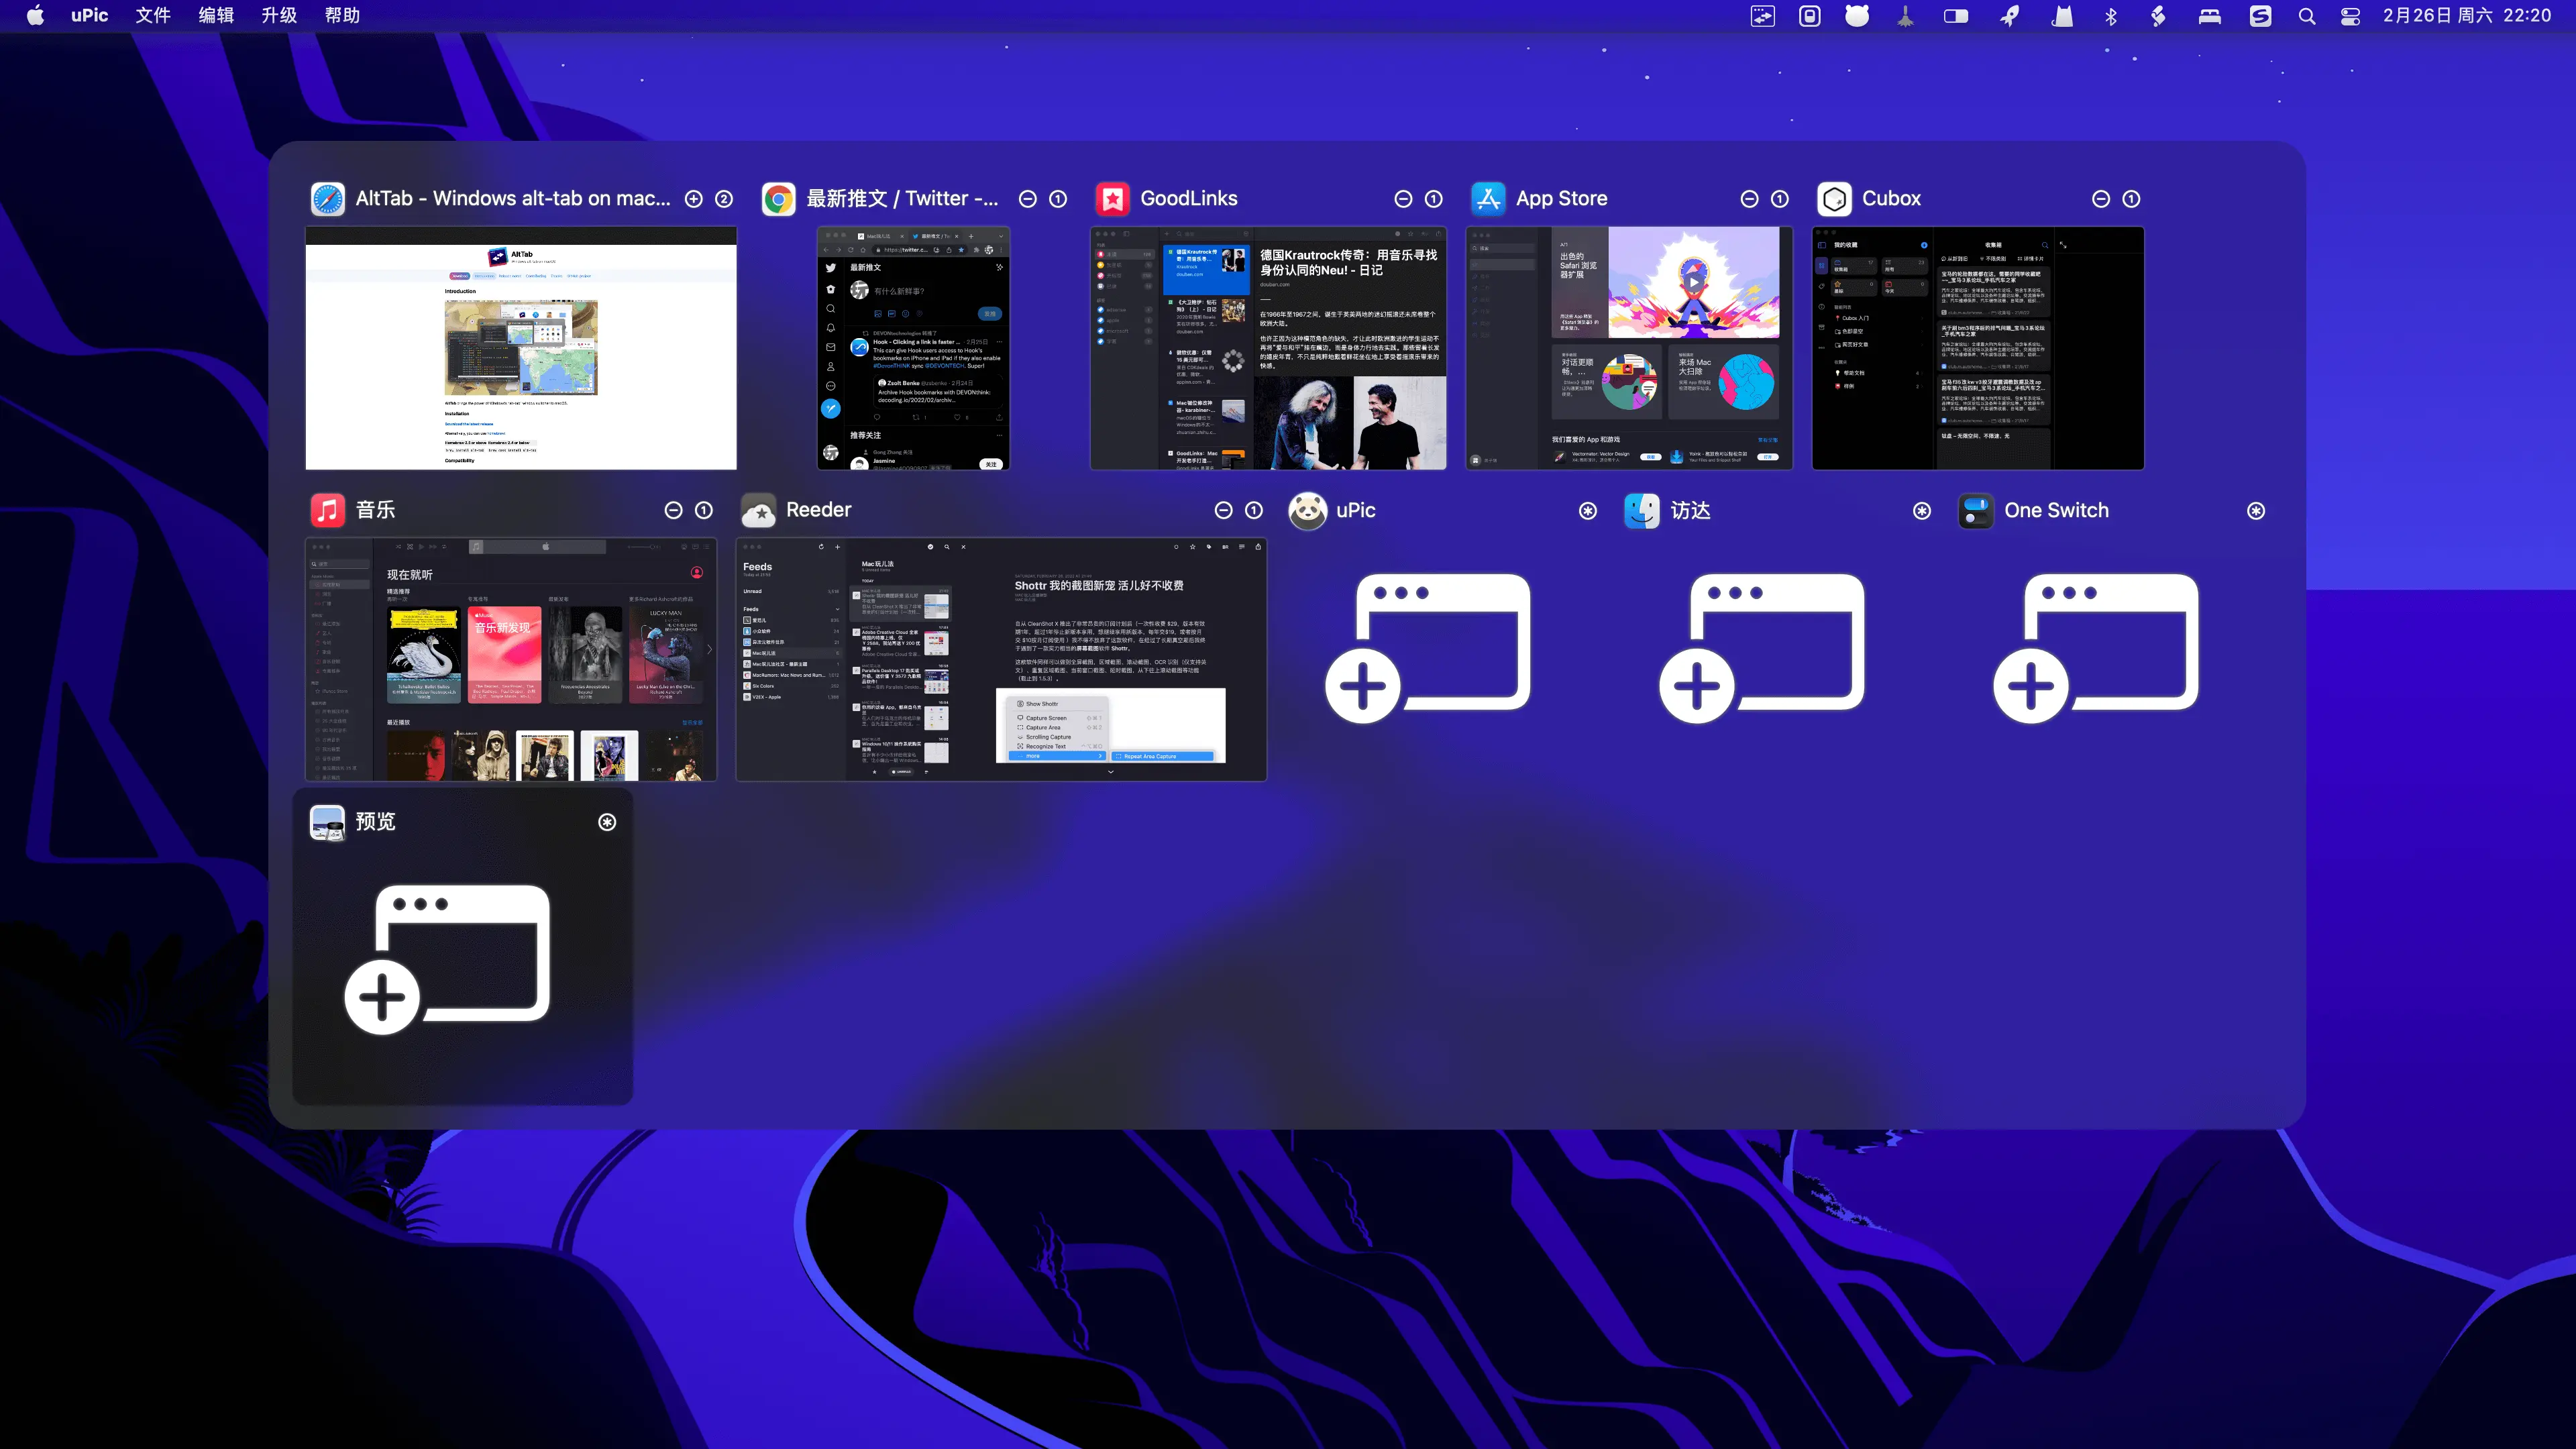Open the Sogou input S icon
2576x1449 pixels.
click(x=2260, y=16)
